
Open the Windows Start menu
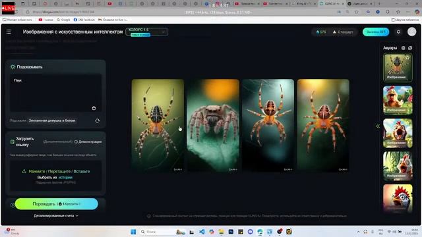click(133, 232)
